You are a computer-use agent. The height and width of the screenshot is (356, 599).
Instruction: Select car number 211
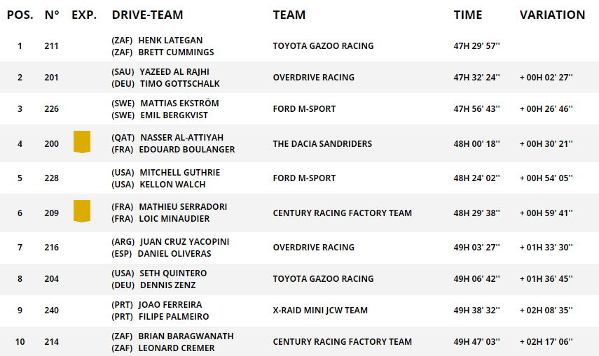point(51,46)
